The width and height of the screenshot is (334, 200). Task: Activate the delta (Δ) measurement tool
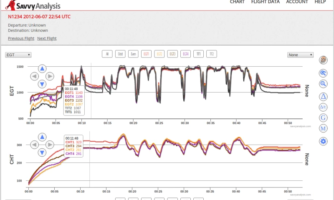pos(323,97)
